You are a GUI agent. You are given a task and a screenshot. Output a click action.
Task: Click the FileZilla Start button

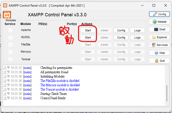coord(88,45)
